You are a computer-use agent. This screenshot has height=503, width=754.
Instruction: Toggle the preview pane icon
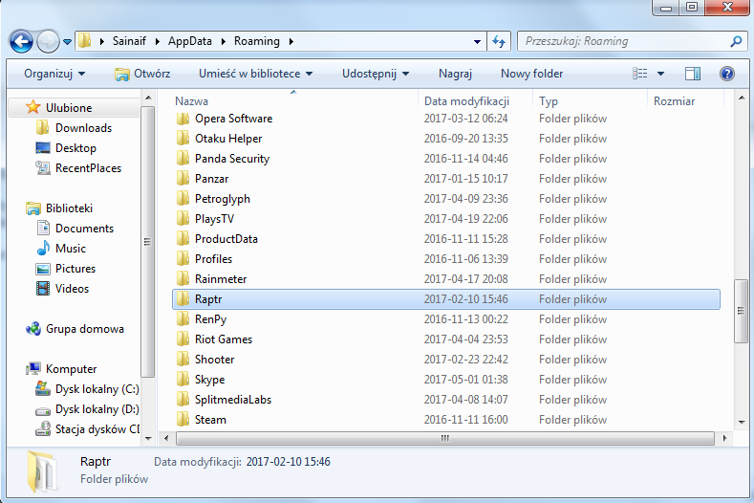click(693, 74)
